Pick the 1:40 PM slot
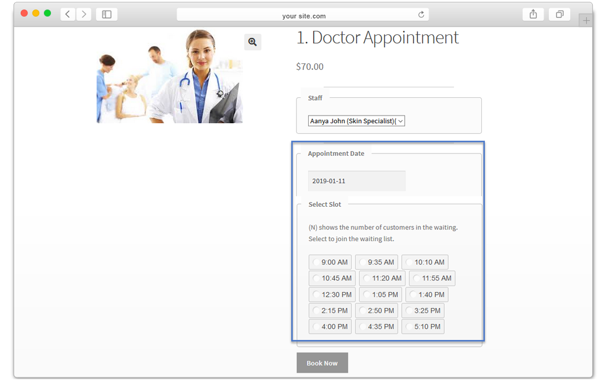This screenshot has height=381, width=607. coord(427,294)
